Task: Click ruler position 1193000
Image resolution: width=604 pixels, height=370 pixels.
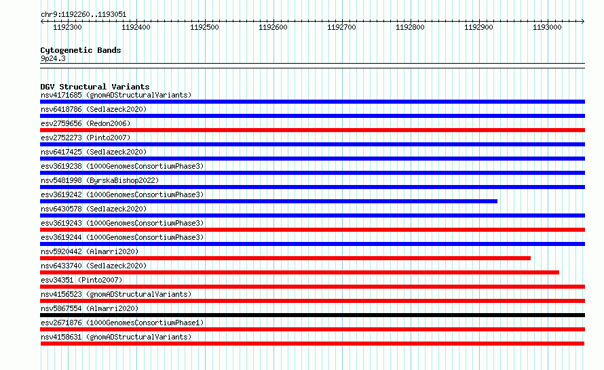Action: coord(548,27)
